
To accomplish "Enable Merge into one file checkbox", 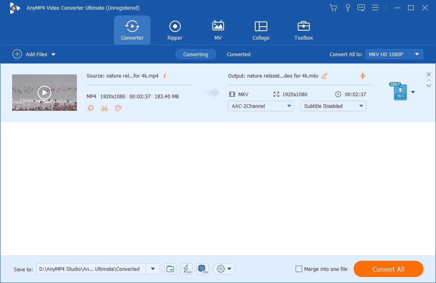I will [299, 269].
